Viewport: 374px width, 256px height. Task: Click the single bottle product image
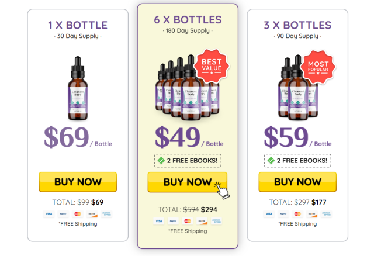(x=78, y=88)
